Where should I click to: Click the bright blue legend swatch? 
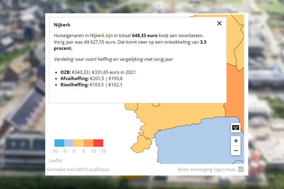(59, 143)
